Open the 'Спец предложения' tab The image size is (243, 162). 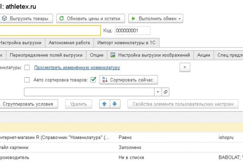[228, 55]
